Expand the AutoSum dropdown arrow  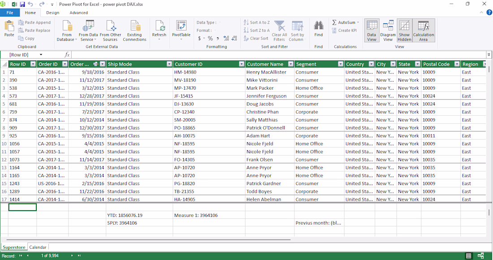coord(358,22)
